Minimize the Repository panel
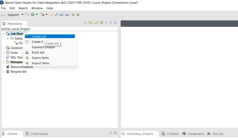This screenshot has width=238, height=138. click(x=111, y=23)
